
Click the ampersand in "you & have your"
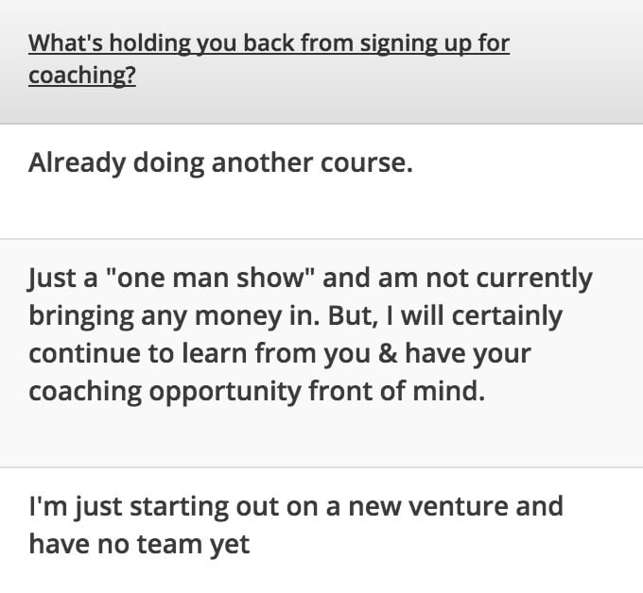coord(388,354)
